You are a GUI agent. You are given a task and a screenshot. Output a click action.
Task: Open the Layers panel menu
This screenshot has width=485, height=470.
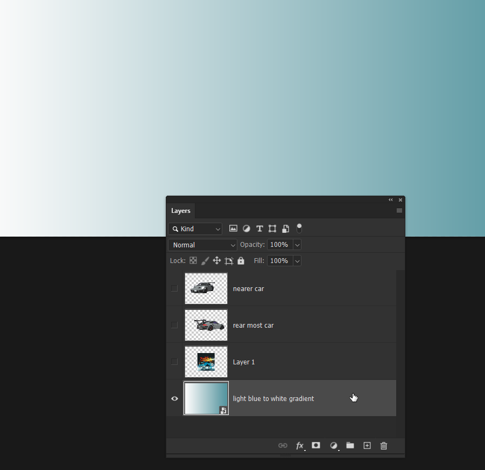399,210
